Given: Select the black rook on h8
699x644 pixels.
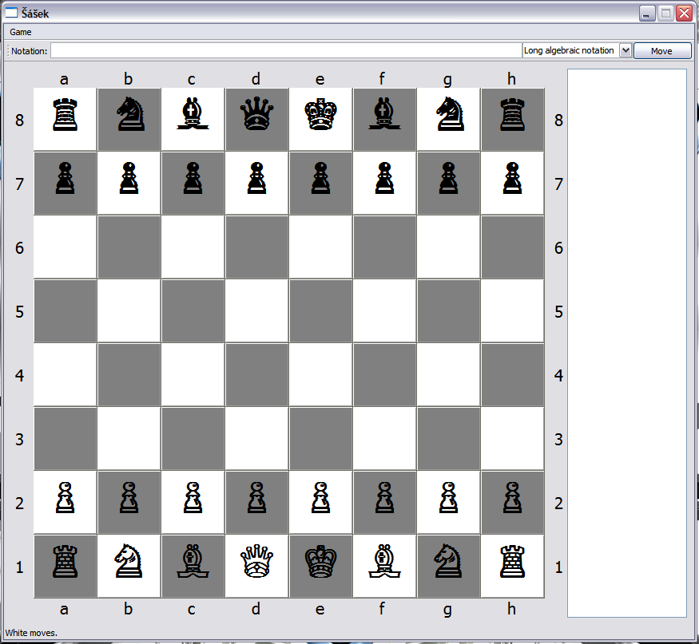Looking at the screenshot, I should [x=513, y=115].
